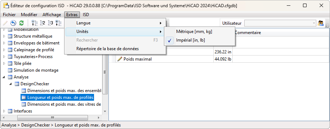Select the checked Impérial [in, lb] option
Screen dimensions: 330x129
pyautogui.click(x=191, y=40)
